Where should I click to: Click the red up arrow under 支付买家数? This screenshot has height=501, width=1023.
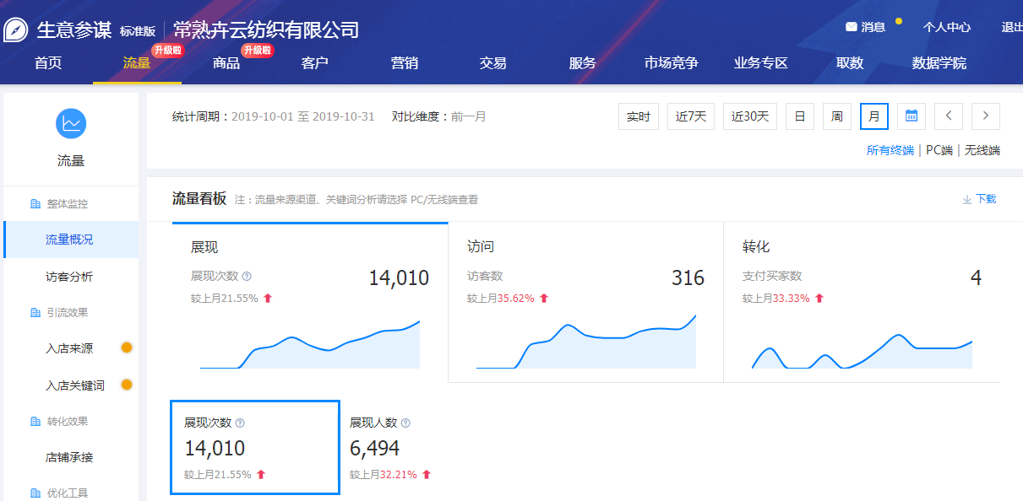pyautogui.click(x=819, y=299)
